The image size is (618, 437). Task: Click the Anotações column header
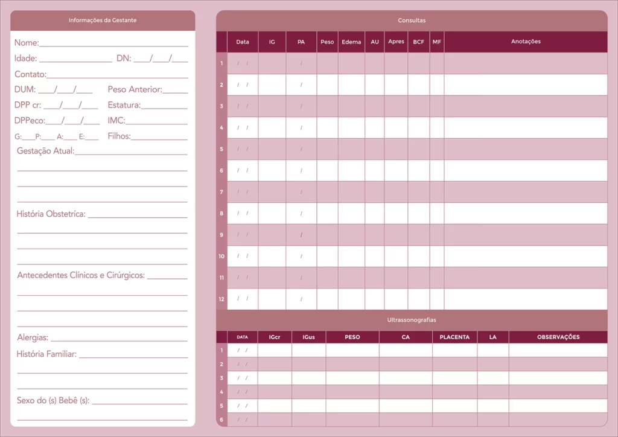point(526,42)
